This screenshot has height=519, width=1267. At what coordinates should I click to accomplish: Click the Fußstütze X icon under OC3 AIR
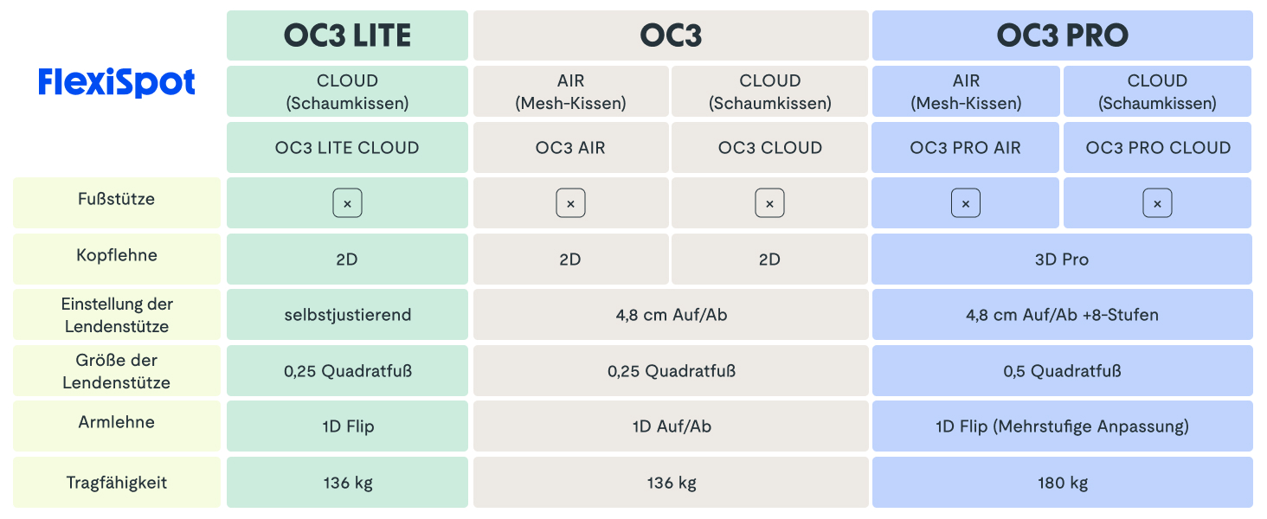pyautogui.click(x=570, y=204)
